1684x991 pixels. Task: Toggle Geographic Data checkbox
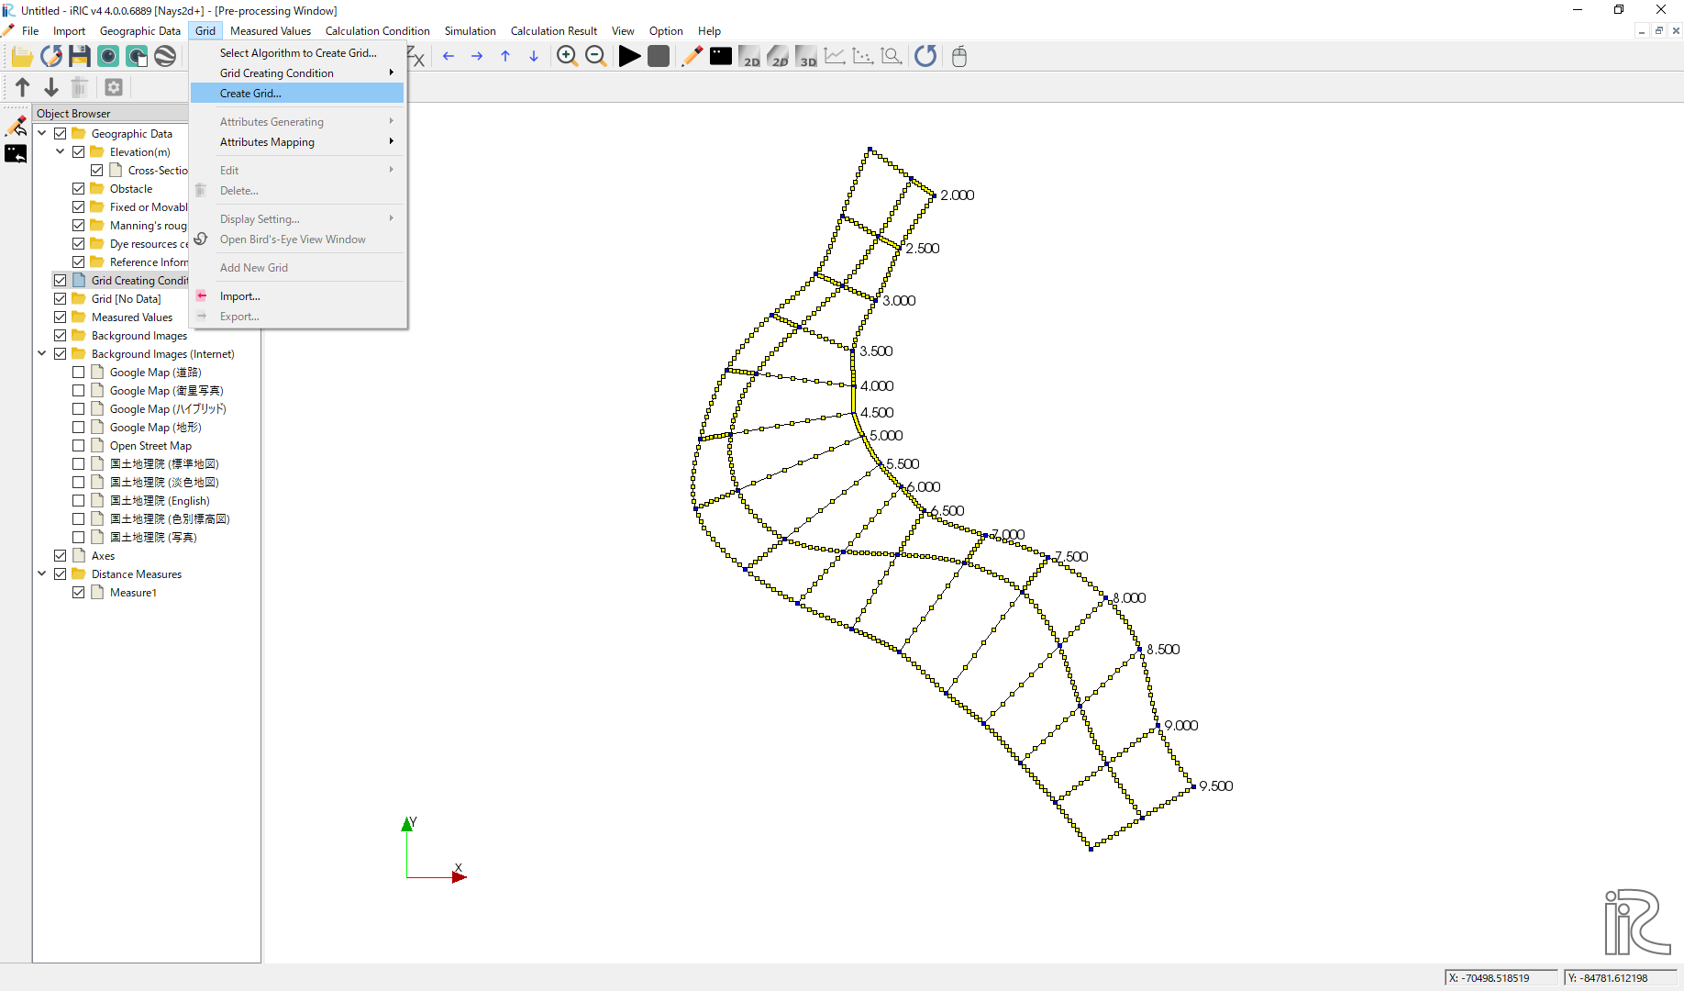[x=61, y=134]
